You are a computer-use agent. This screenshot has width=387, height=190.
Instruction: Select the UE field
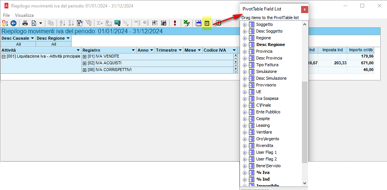point(259,92)
